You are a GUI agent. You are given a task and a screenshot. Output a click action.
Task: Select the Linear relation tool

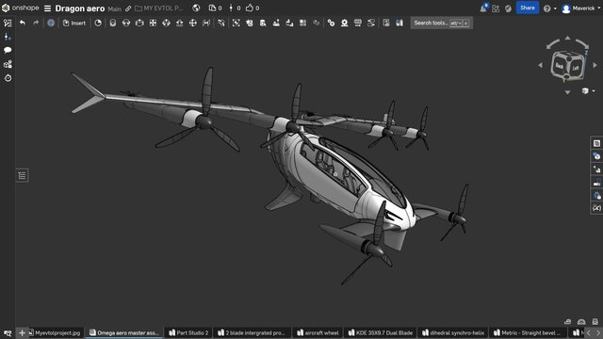coord(371,23)
